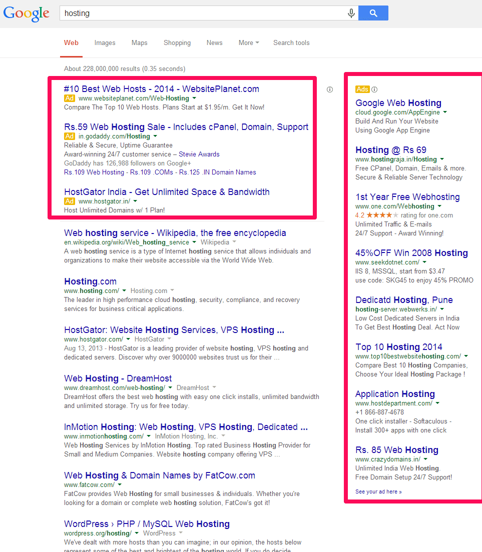Open dropdown arrow beside www.hostgator.in URL

135,201
